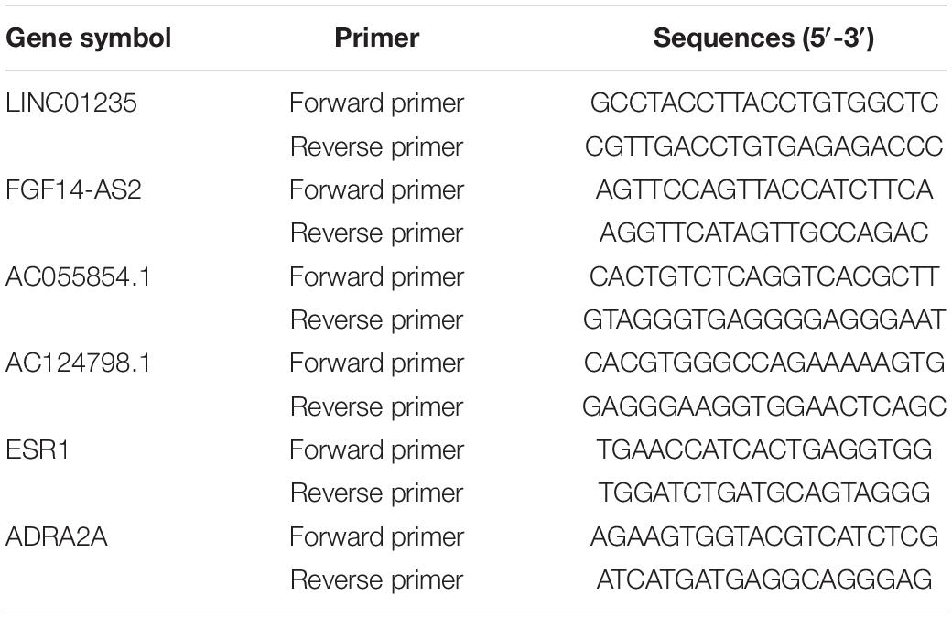
Task: Click the sequence AGTTCCAGTTACCATCTTCA
Action: [764, 189]
